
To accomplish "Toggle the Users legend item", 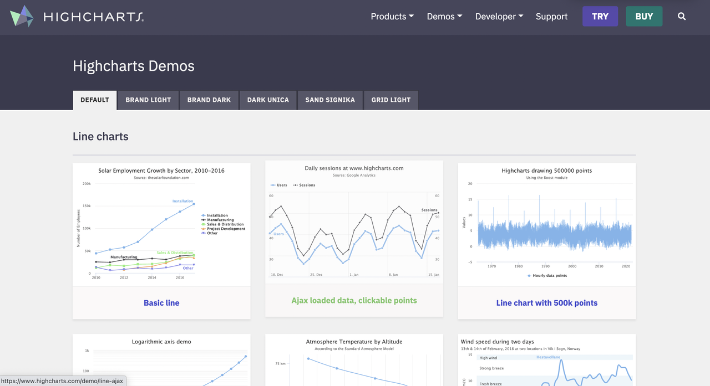I will [x=279, y=185].
